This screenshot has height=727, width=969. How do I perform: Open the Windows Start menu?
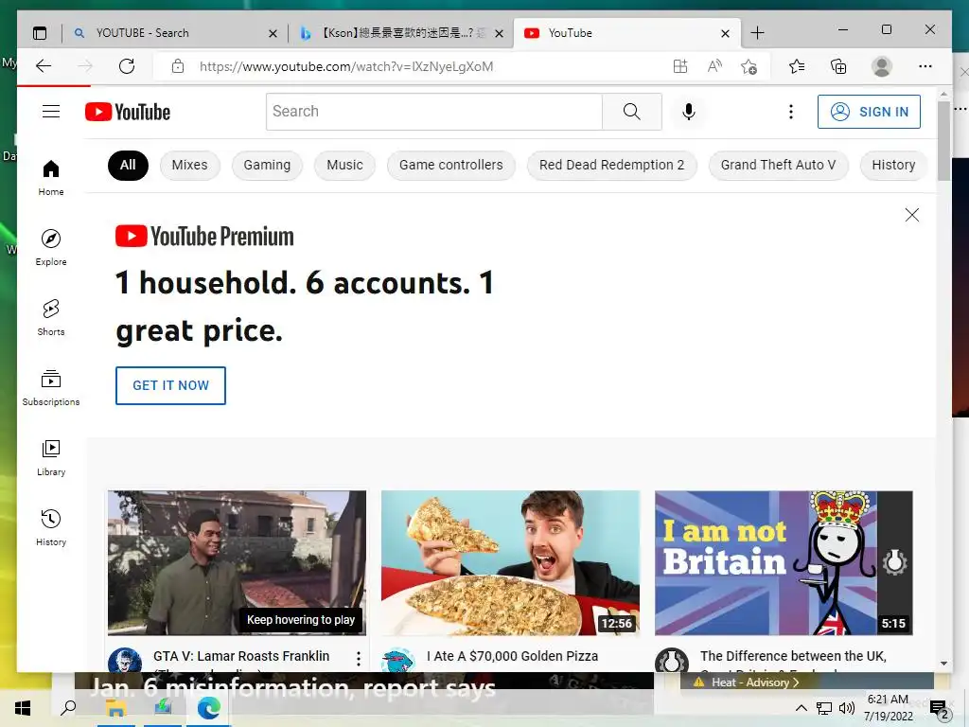click(23, 708)
